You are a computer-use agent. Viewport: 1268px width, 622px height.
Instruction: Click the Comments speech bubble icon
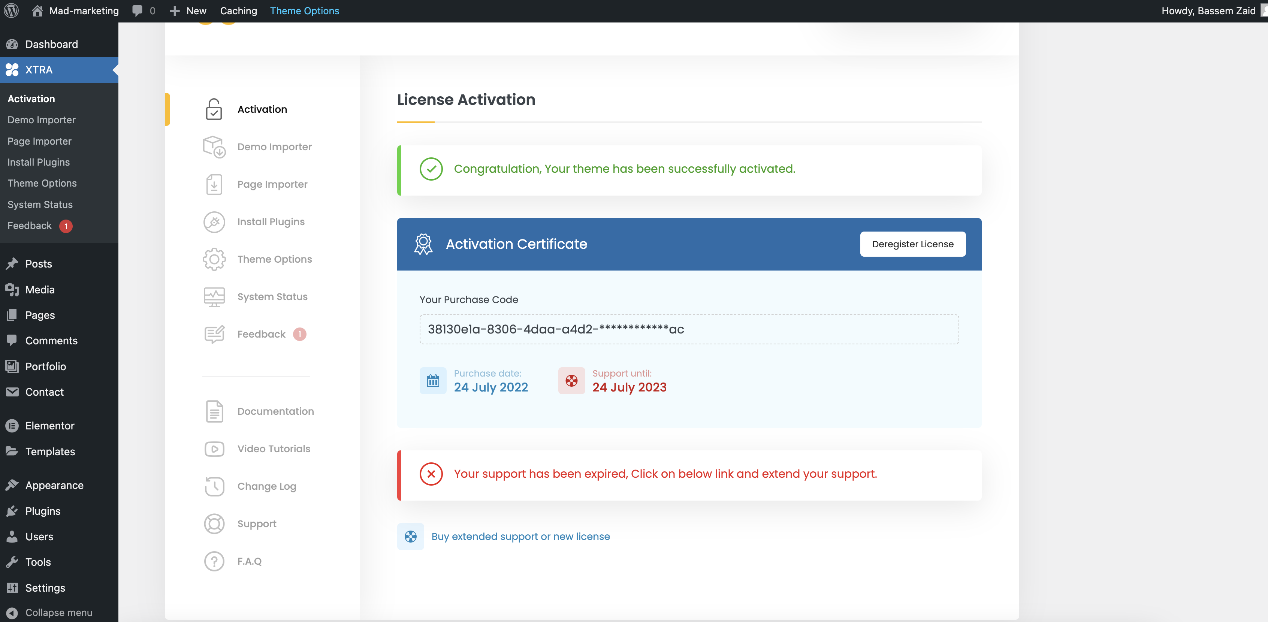click(12, 341)
